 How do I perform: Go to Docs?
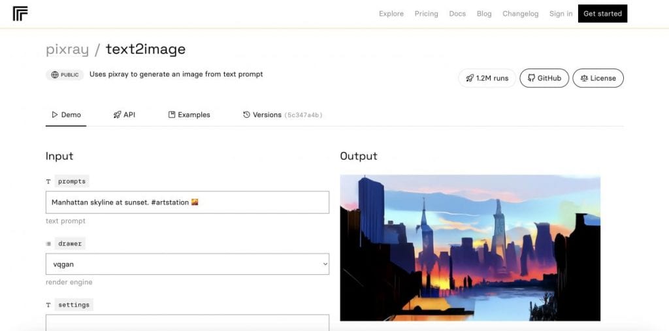pyautogui.click(x=457, y=14)
